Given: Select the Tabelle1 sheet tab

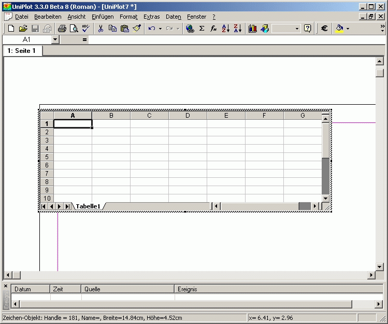Looking at the screenshot, I should 88,206.
